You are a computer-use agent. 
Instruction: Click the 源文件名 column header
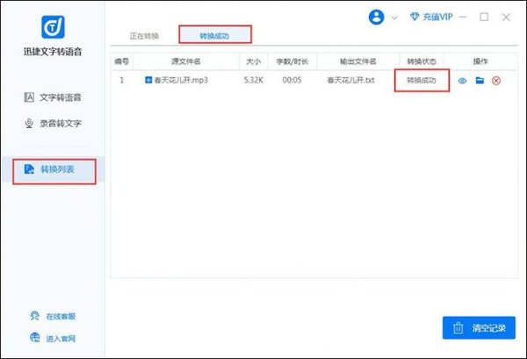click(x=186, y=61)
